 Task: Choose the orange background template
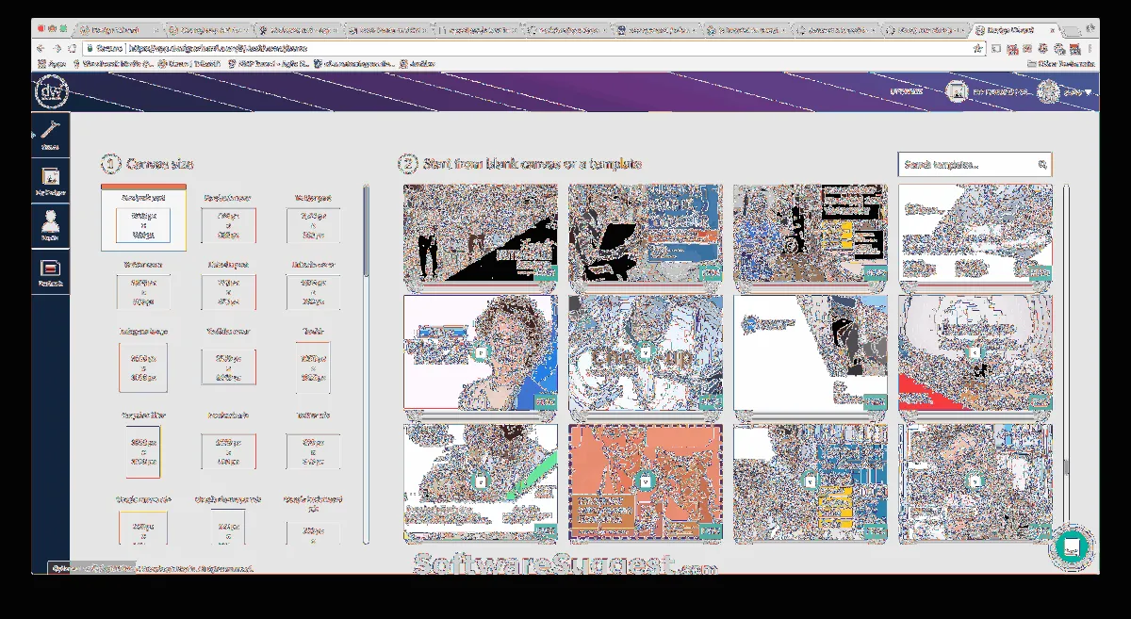point(646,482)
